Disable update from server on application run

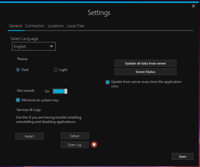click(x=108, y=82)
